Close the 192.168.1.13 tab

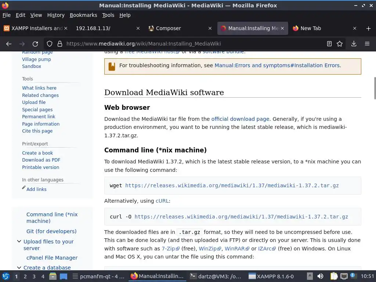[138, 28]
